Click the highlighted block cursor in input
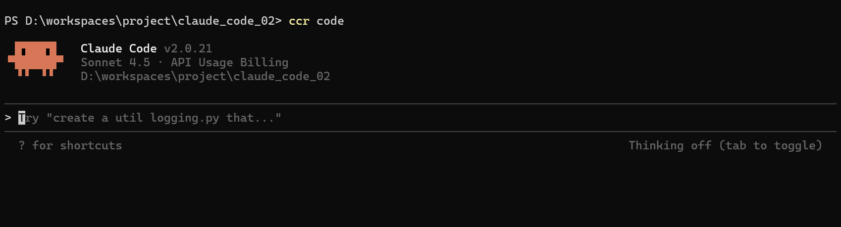 [x=22, y=118]
